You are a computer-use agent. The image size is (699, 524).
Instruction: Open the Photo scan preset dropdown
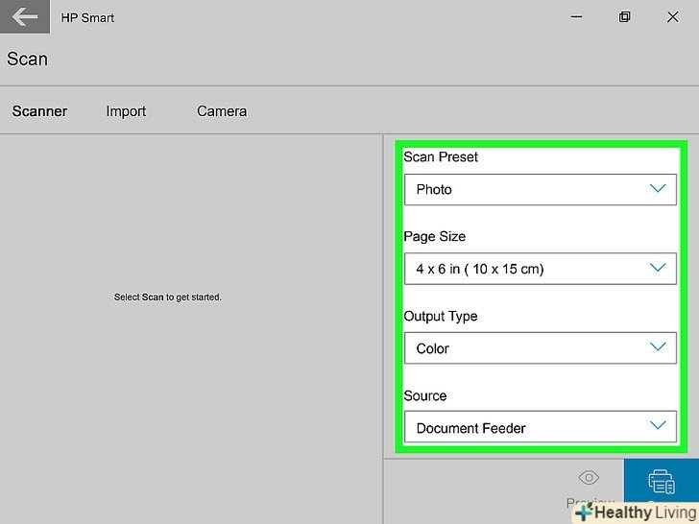[x=528, y=189]
